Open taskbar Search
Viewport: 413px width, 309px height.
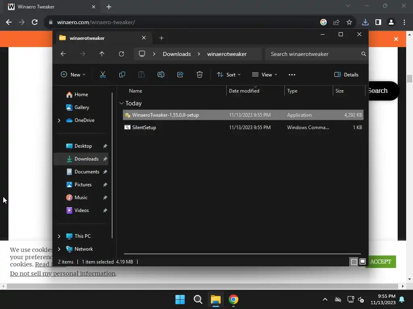(x=198, y=299)
